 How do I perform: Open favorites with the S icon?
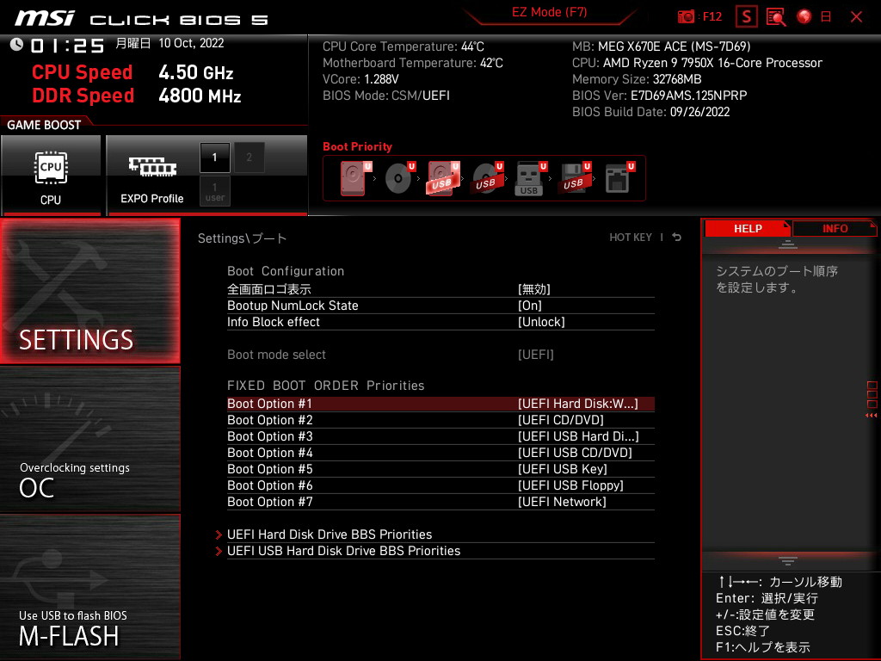(x=746, y=17)
